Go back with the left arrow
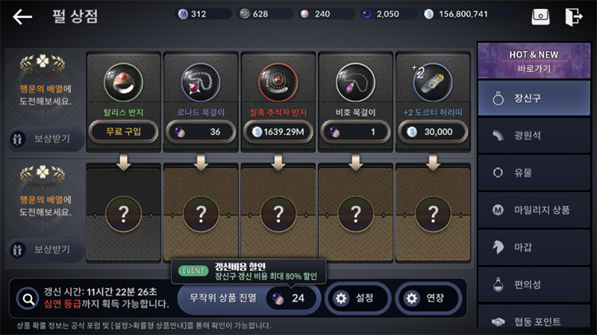Viewport: 597px width, 335px height. pos(22,16)
